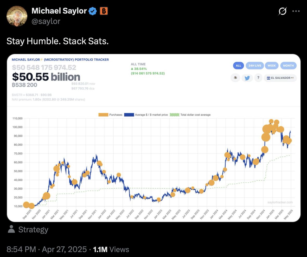Click the orange Bitcoin affiliation badge

[x=104, y=11]
